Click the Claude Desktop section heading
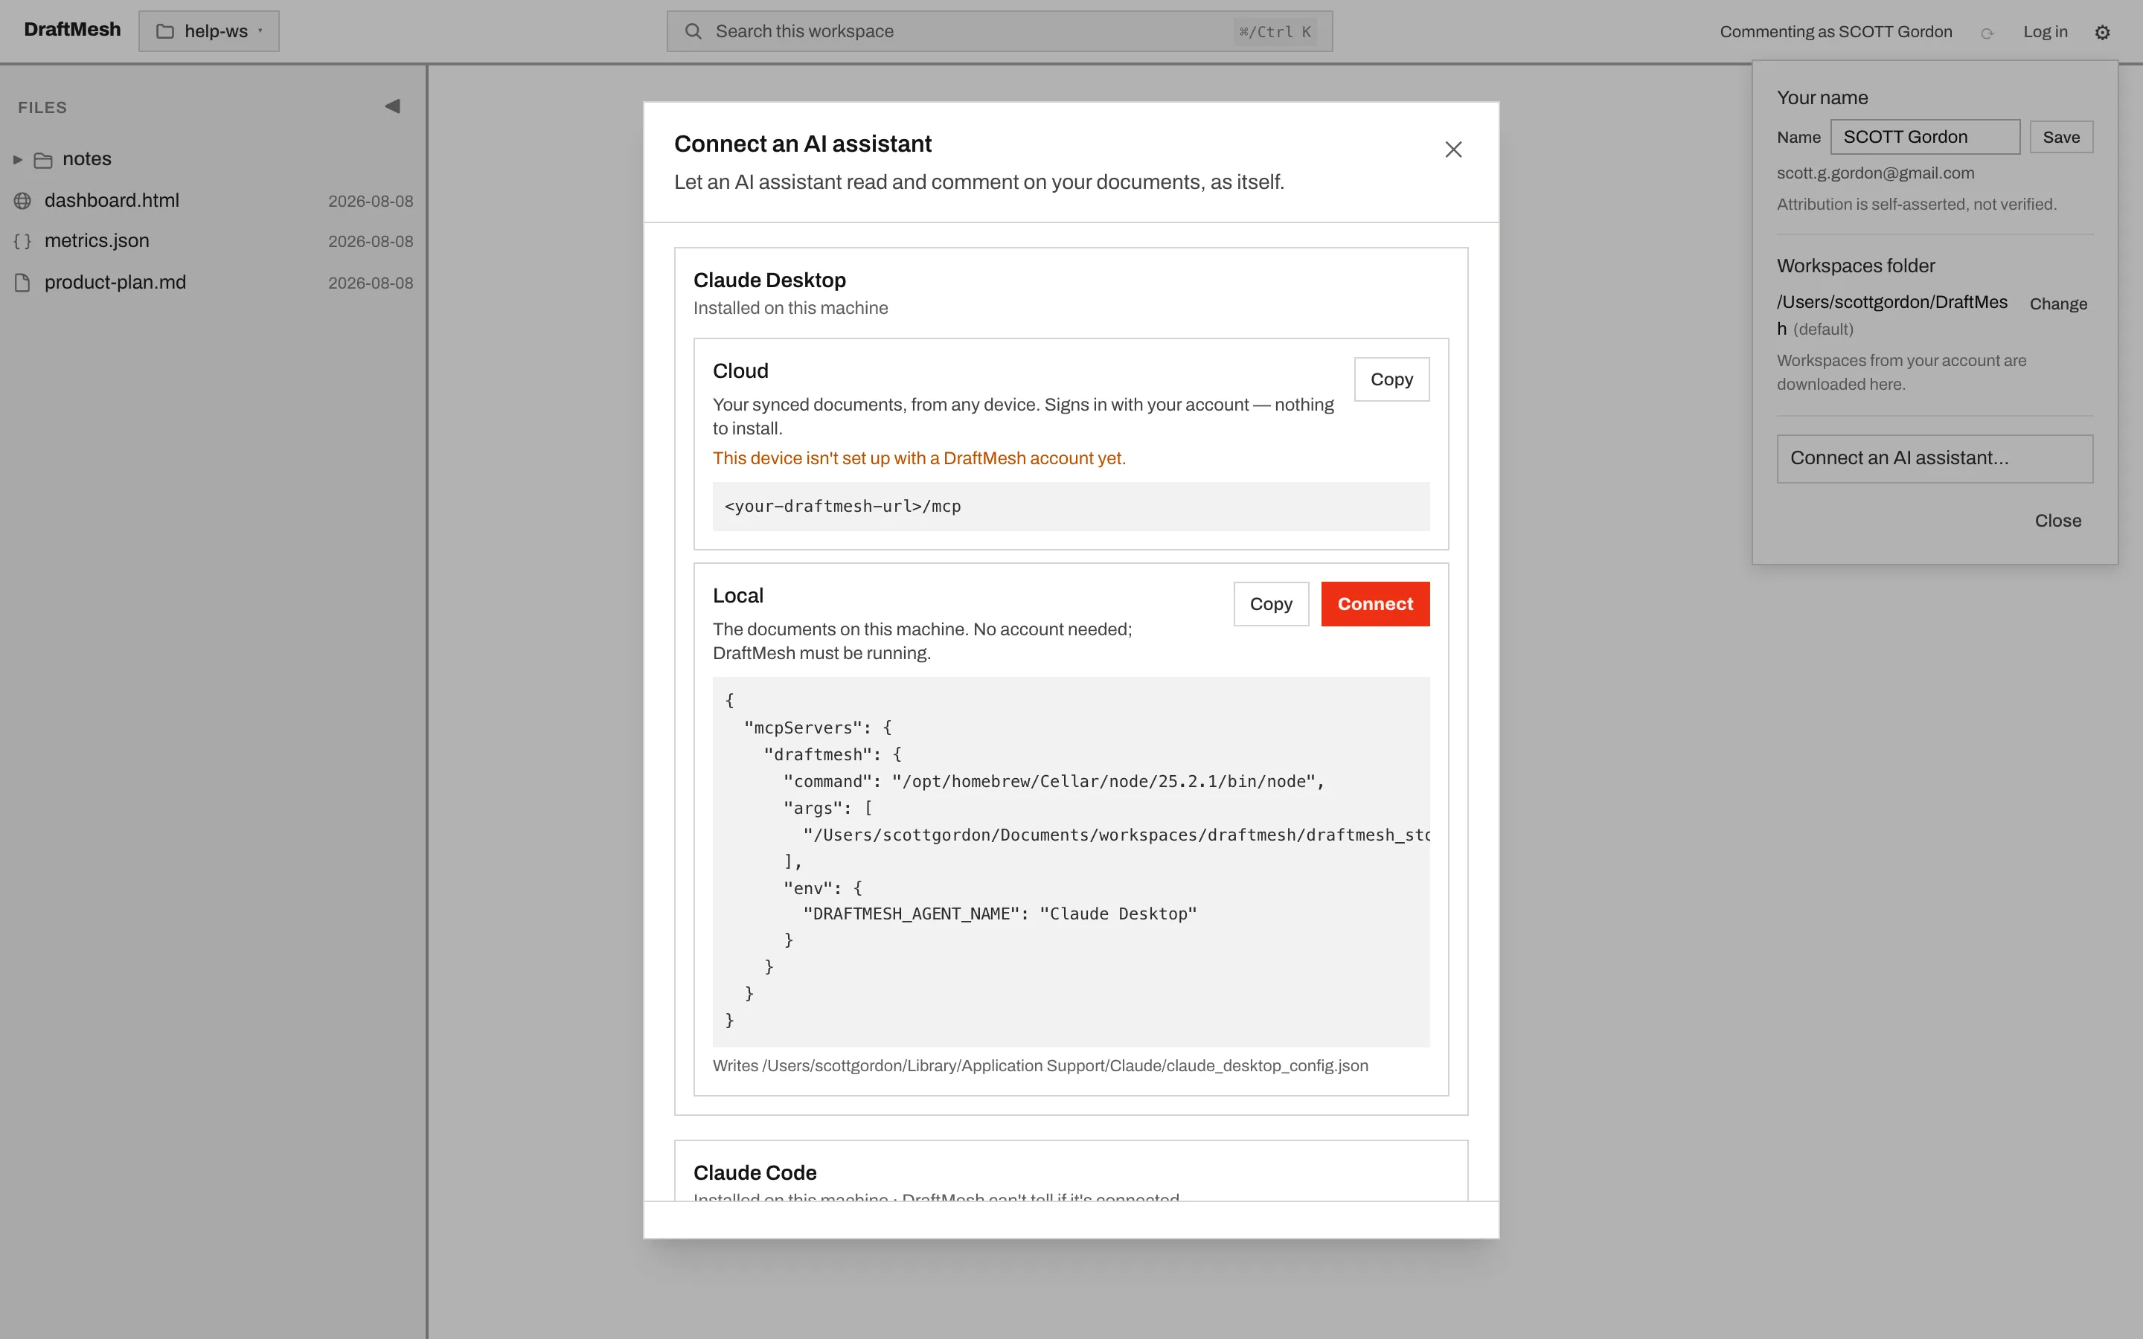 coord(769,280)
